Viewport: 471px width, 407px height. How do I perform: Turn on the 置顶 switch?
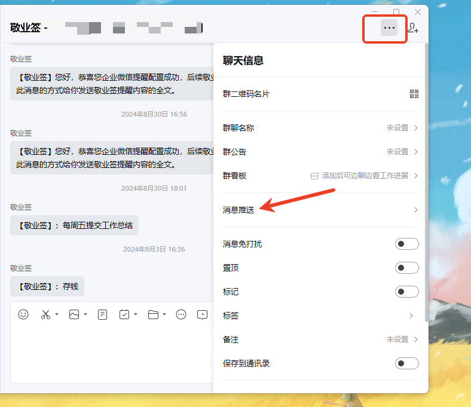click(406, 268)
